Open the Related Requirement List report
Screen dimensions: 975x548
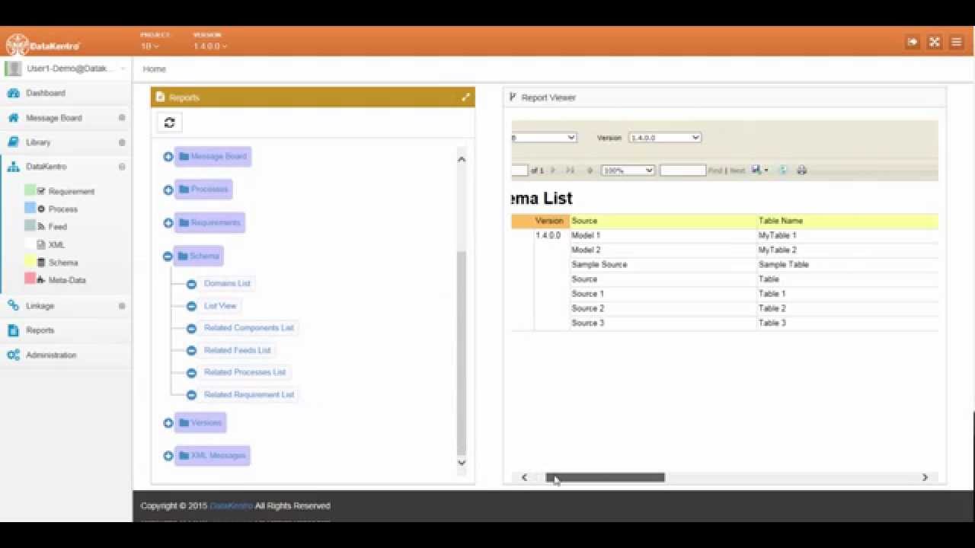[248, 395]
